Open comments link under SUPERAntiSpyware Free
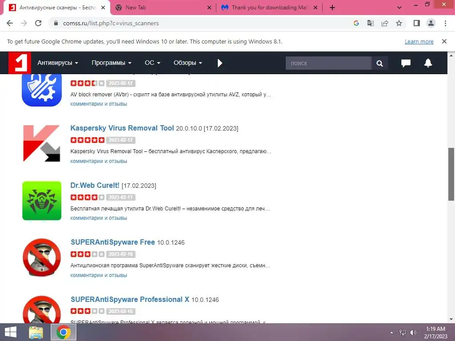Image resolution: width=455 pixels, height=341 pixels. [x=99, y=275]
